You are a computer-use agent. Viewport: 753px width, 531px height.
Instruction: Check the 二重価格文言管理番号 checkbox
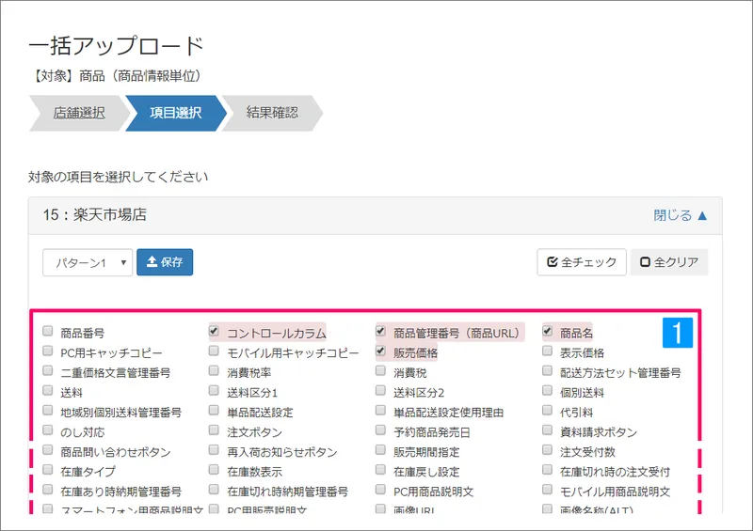[48, 370]
